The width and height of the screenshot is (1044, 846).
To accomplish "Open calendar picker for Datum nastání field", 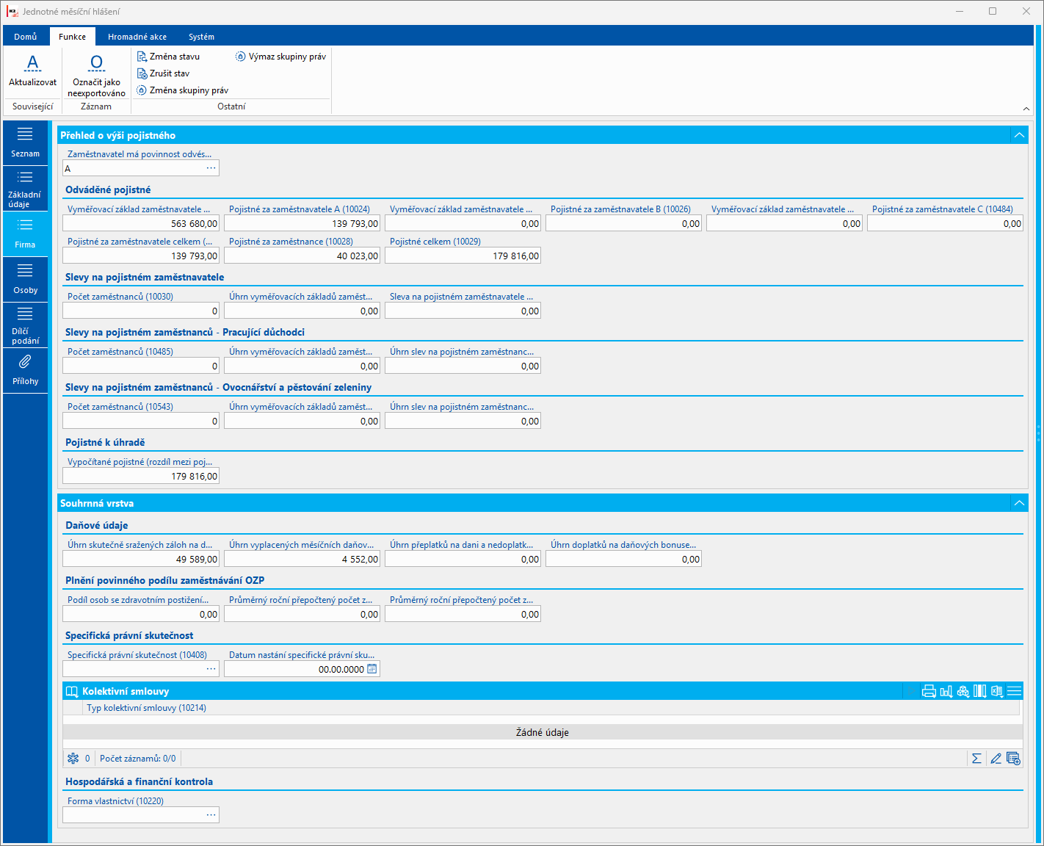I will tap(372, 669).
